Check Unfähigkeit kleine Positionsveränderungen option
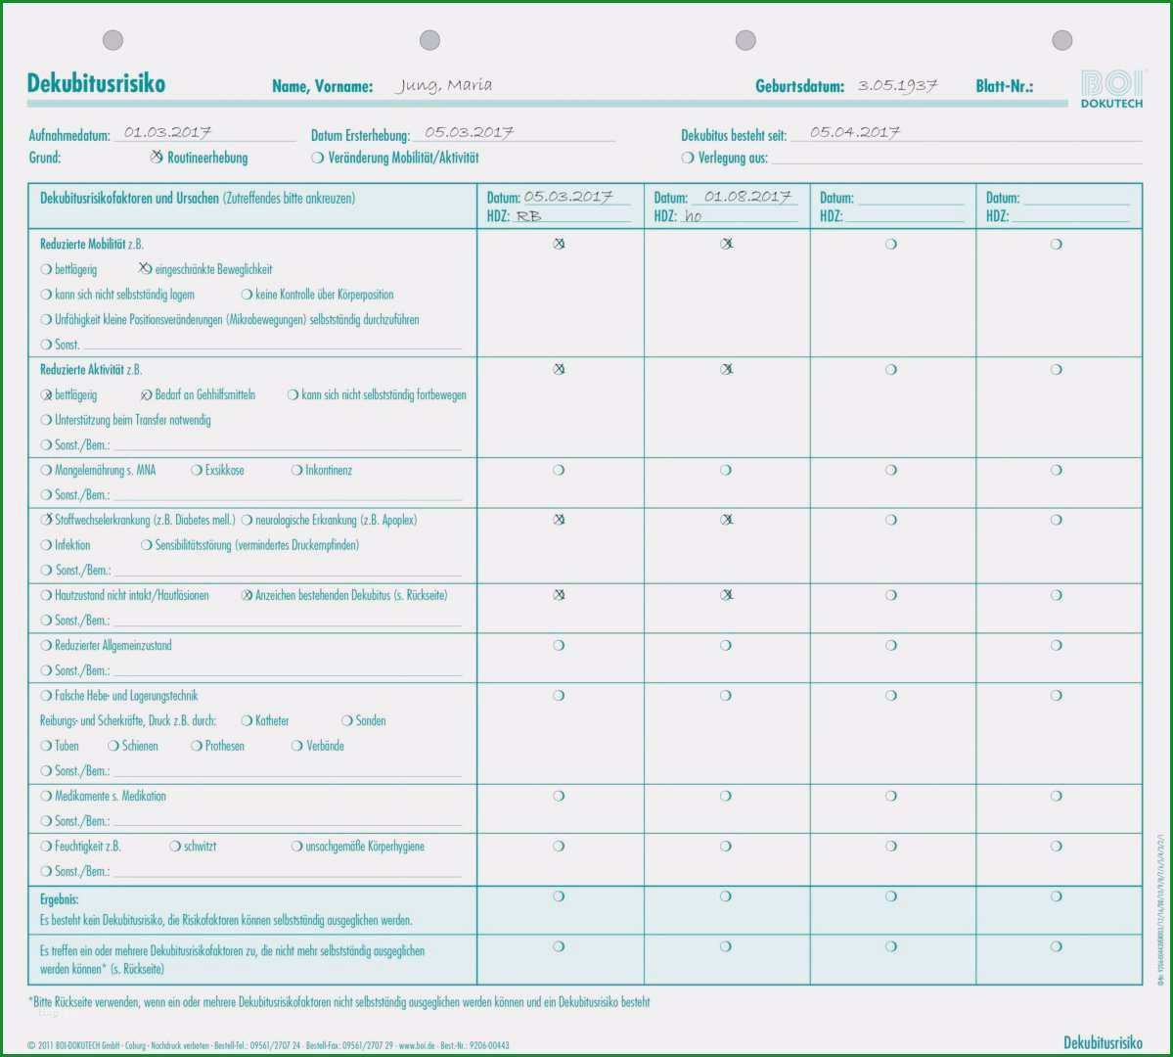The width and height of the screenshot is (1173, 1057). 46,320
